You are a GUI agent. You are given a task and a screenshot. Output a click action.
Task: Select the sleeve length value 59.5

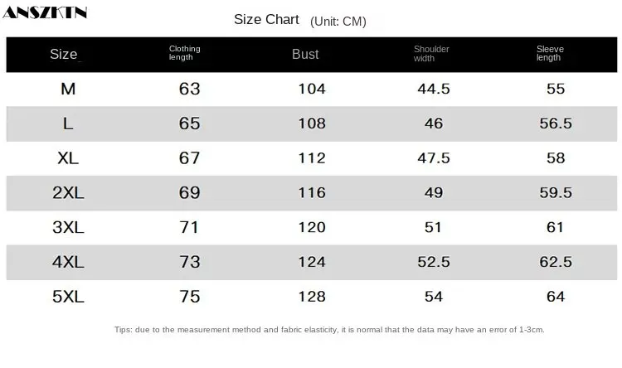[556, 193]
